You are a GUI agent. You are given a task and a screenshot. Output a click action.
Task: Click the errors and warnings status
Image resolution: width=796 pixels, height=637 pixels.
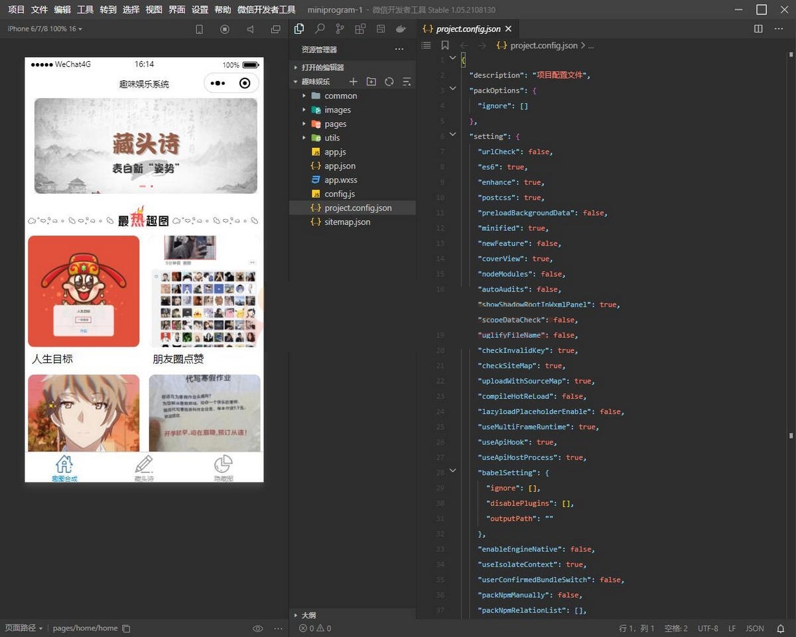[315, 628]
